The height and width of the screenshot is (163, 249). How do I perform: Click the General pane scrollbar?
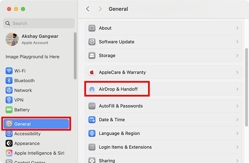click(246, 87)
